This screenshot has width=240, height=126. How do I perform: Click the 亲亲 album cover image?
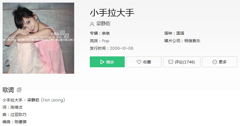39,38
